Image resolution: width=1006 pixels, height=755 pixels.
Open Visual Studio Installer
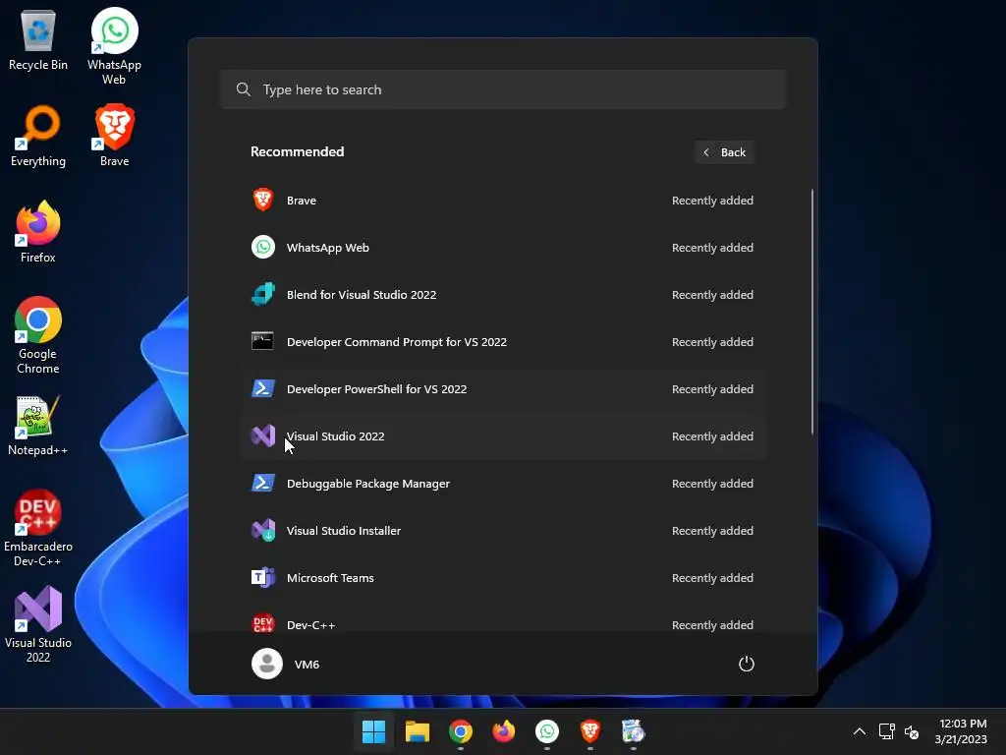click(x=503, y=530)
